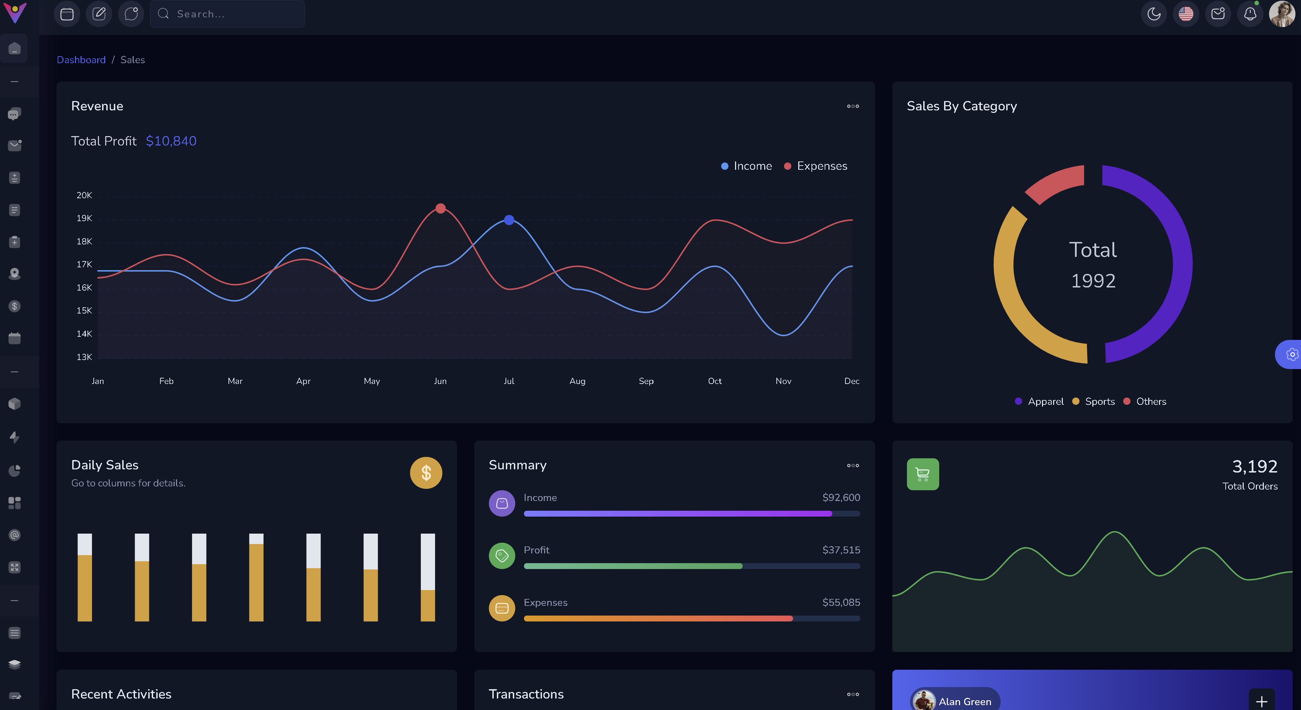Open the user profile avatar menu

click(x=1282, y=14)
